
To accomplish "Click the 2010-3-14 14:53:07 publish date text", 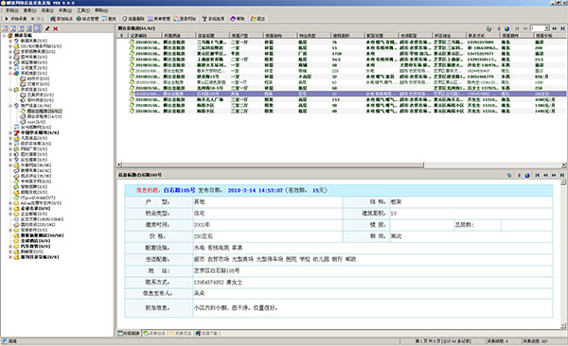I will [x=255, y=190].
